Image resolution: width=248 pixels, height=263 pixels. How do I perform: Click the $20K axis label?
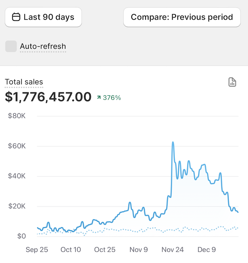pyautogui.click(x=17, y=206)
